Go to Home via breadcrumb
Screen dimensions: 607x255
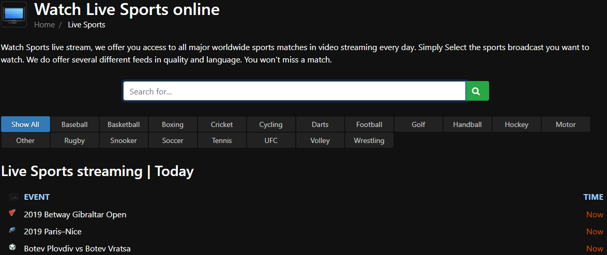44,25
